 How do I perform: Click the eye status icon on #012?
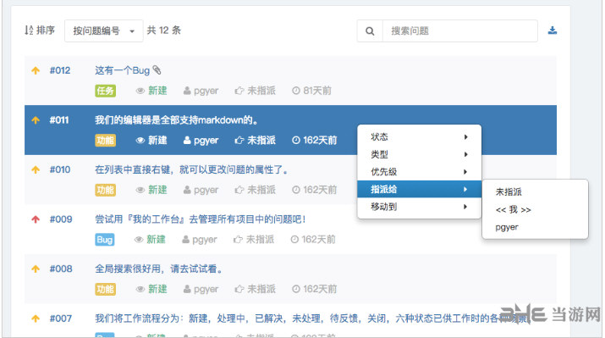coord(140,91)
